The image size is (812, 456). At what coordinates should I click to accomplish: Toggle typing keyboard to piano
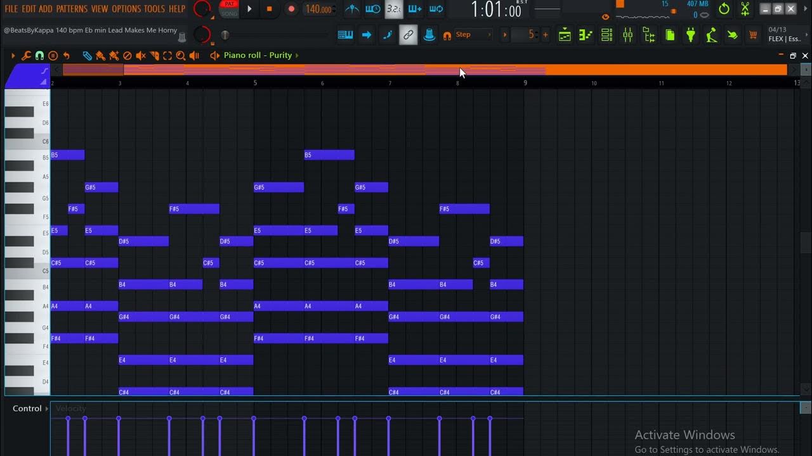345,35
